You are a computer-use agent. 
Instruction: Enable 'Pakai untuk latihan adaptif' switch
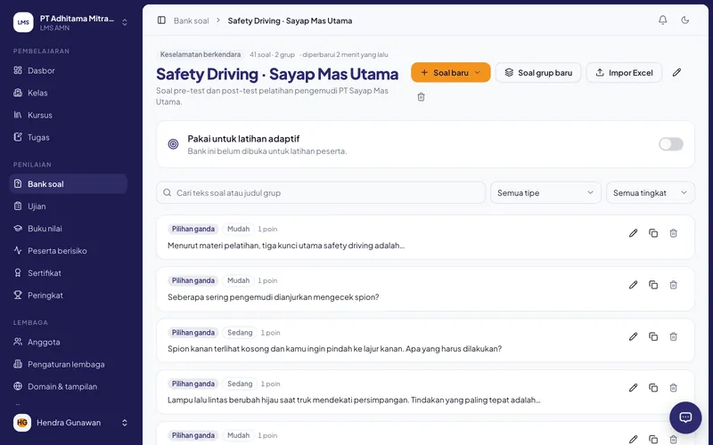pos(671,144)
